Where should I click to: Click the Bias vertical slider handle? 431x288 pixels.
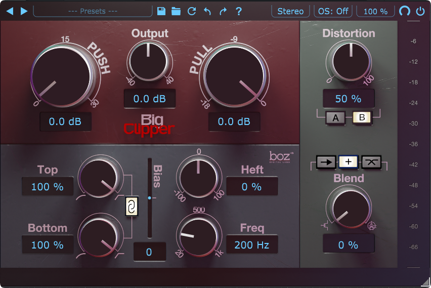click(150, 198)
